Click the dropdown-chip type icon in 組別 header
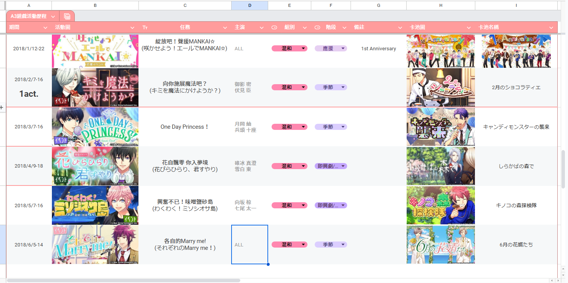The height and width of the screenshot is (283, 568). [274, 27]
